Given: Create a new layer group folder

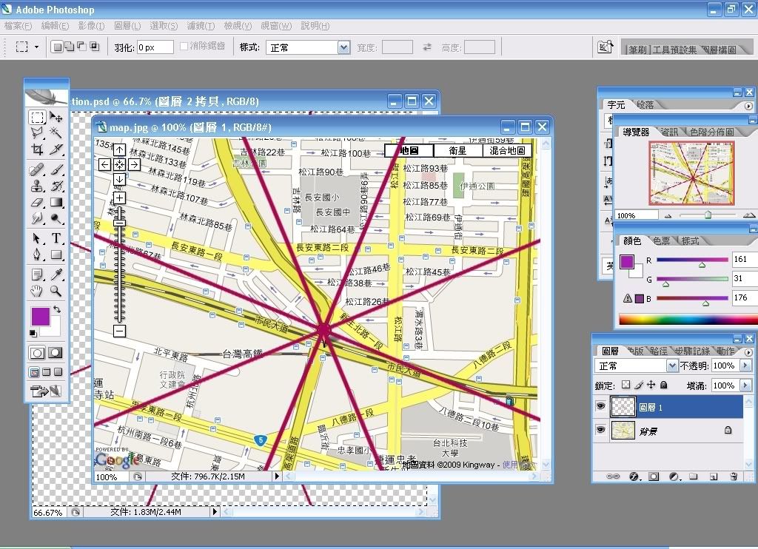Looking at the screenshot, I should tap(693, 476).
